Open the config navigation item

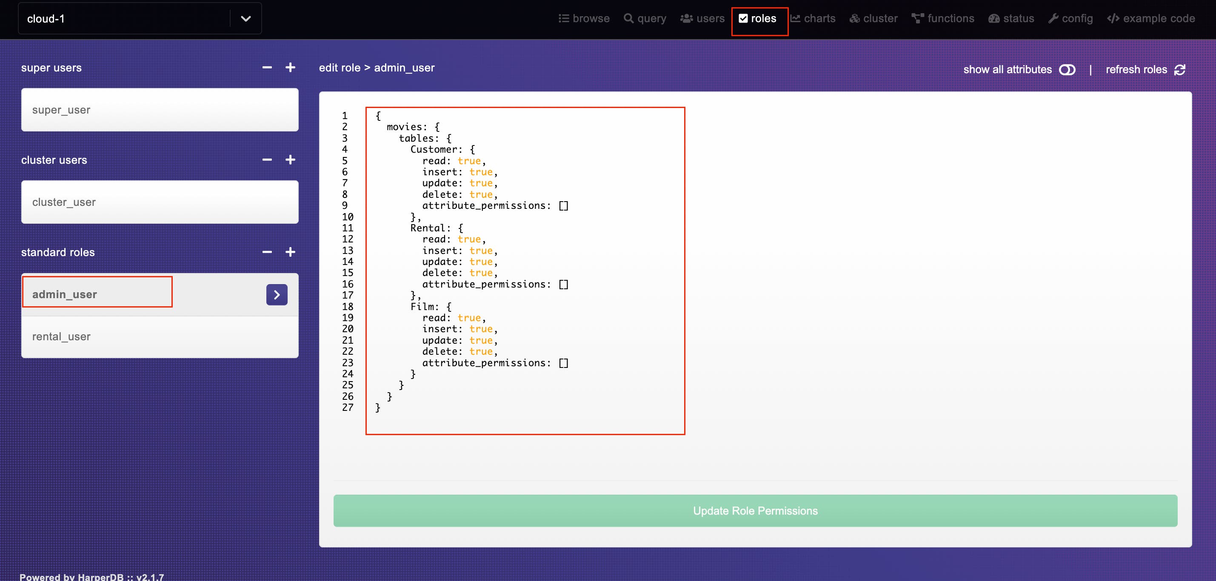click(1070, 18)
